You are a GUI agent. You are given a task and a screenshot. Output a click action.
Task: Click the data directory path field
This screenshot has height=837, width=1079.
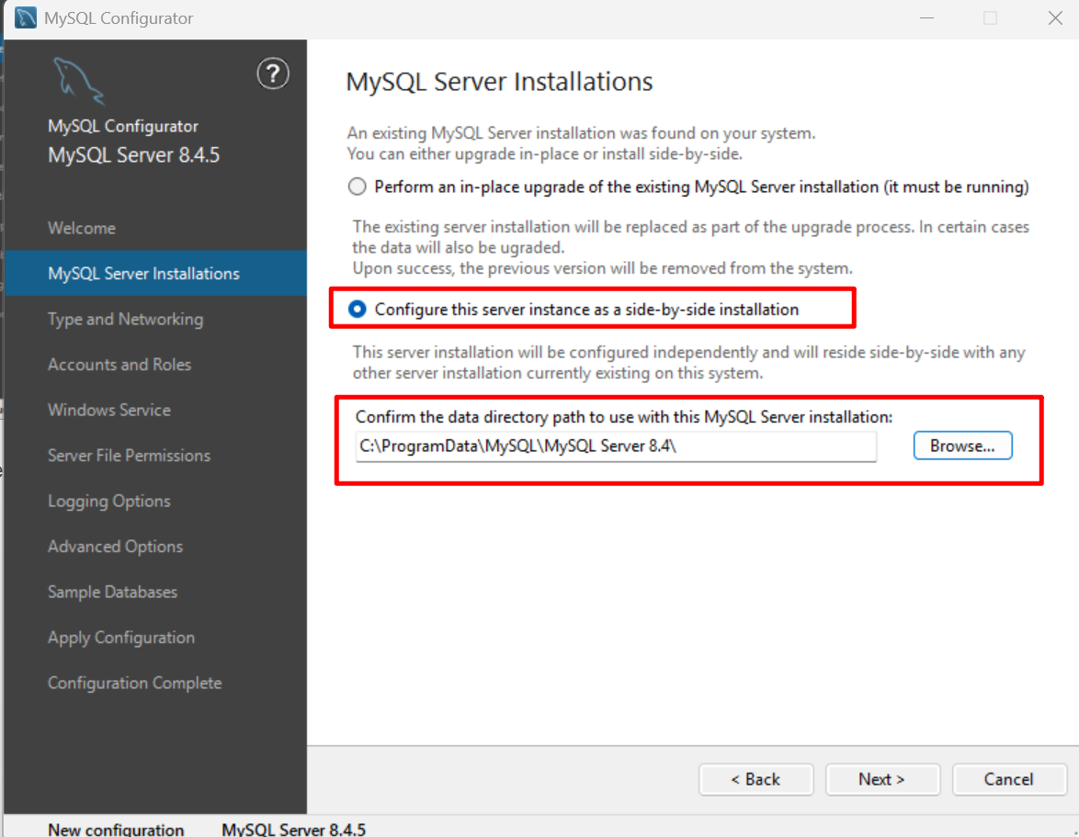tap(616, 447)
